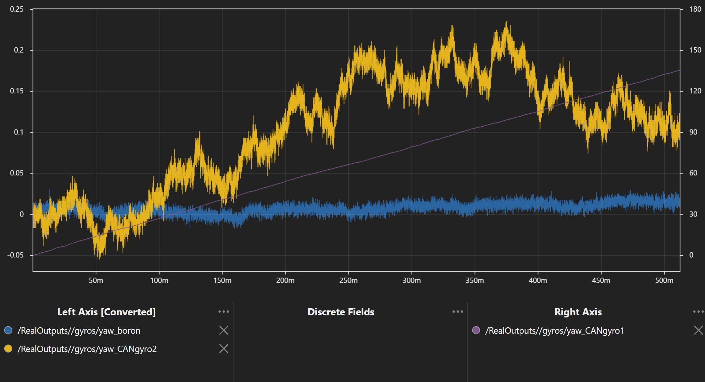This screenshot has width=705, height=382.
Task: Click the 180 right axis tick label
Action: (695, 9)
